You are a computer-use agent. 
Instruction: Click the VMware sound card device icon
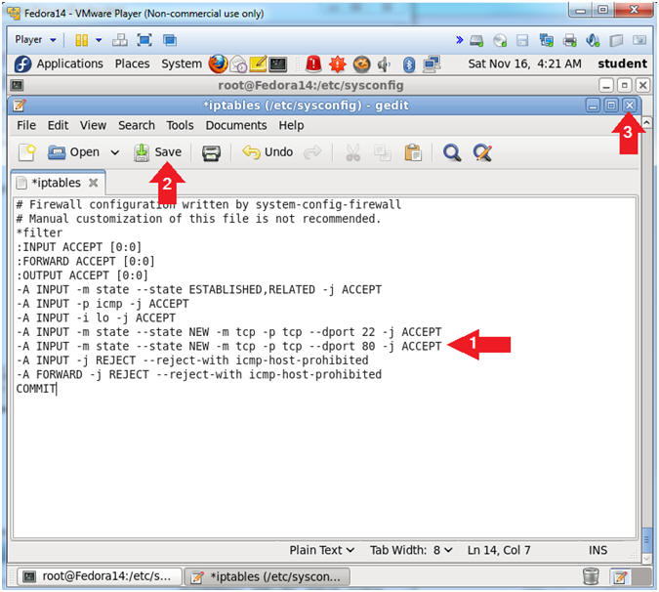click(593, 41)
